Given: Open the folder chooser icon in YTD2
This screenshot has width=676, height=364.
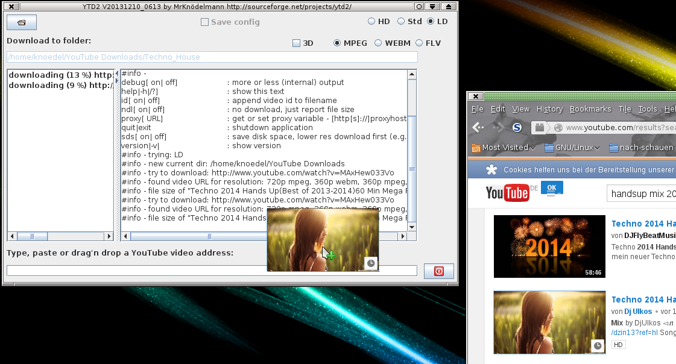Looking at the screenshot, I should [x=21, y=22].
